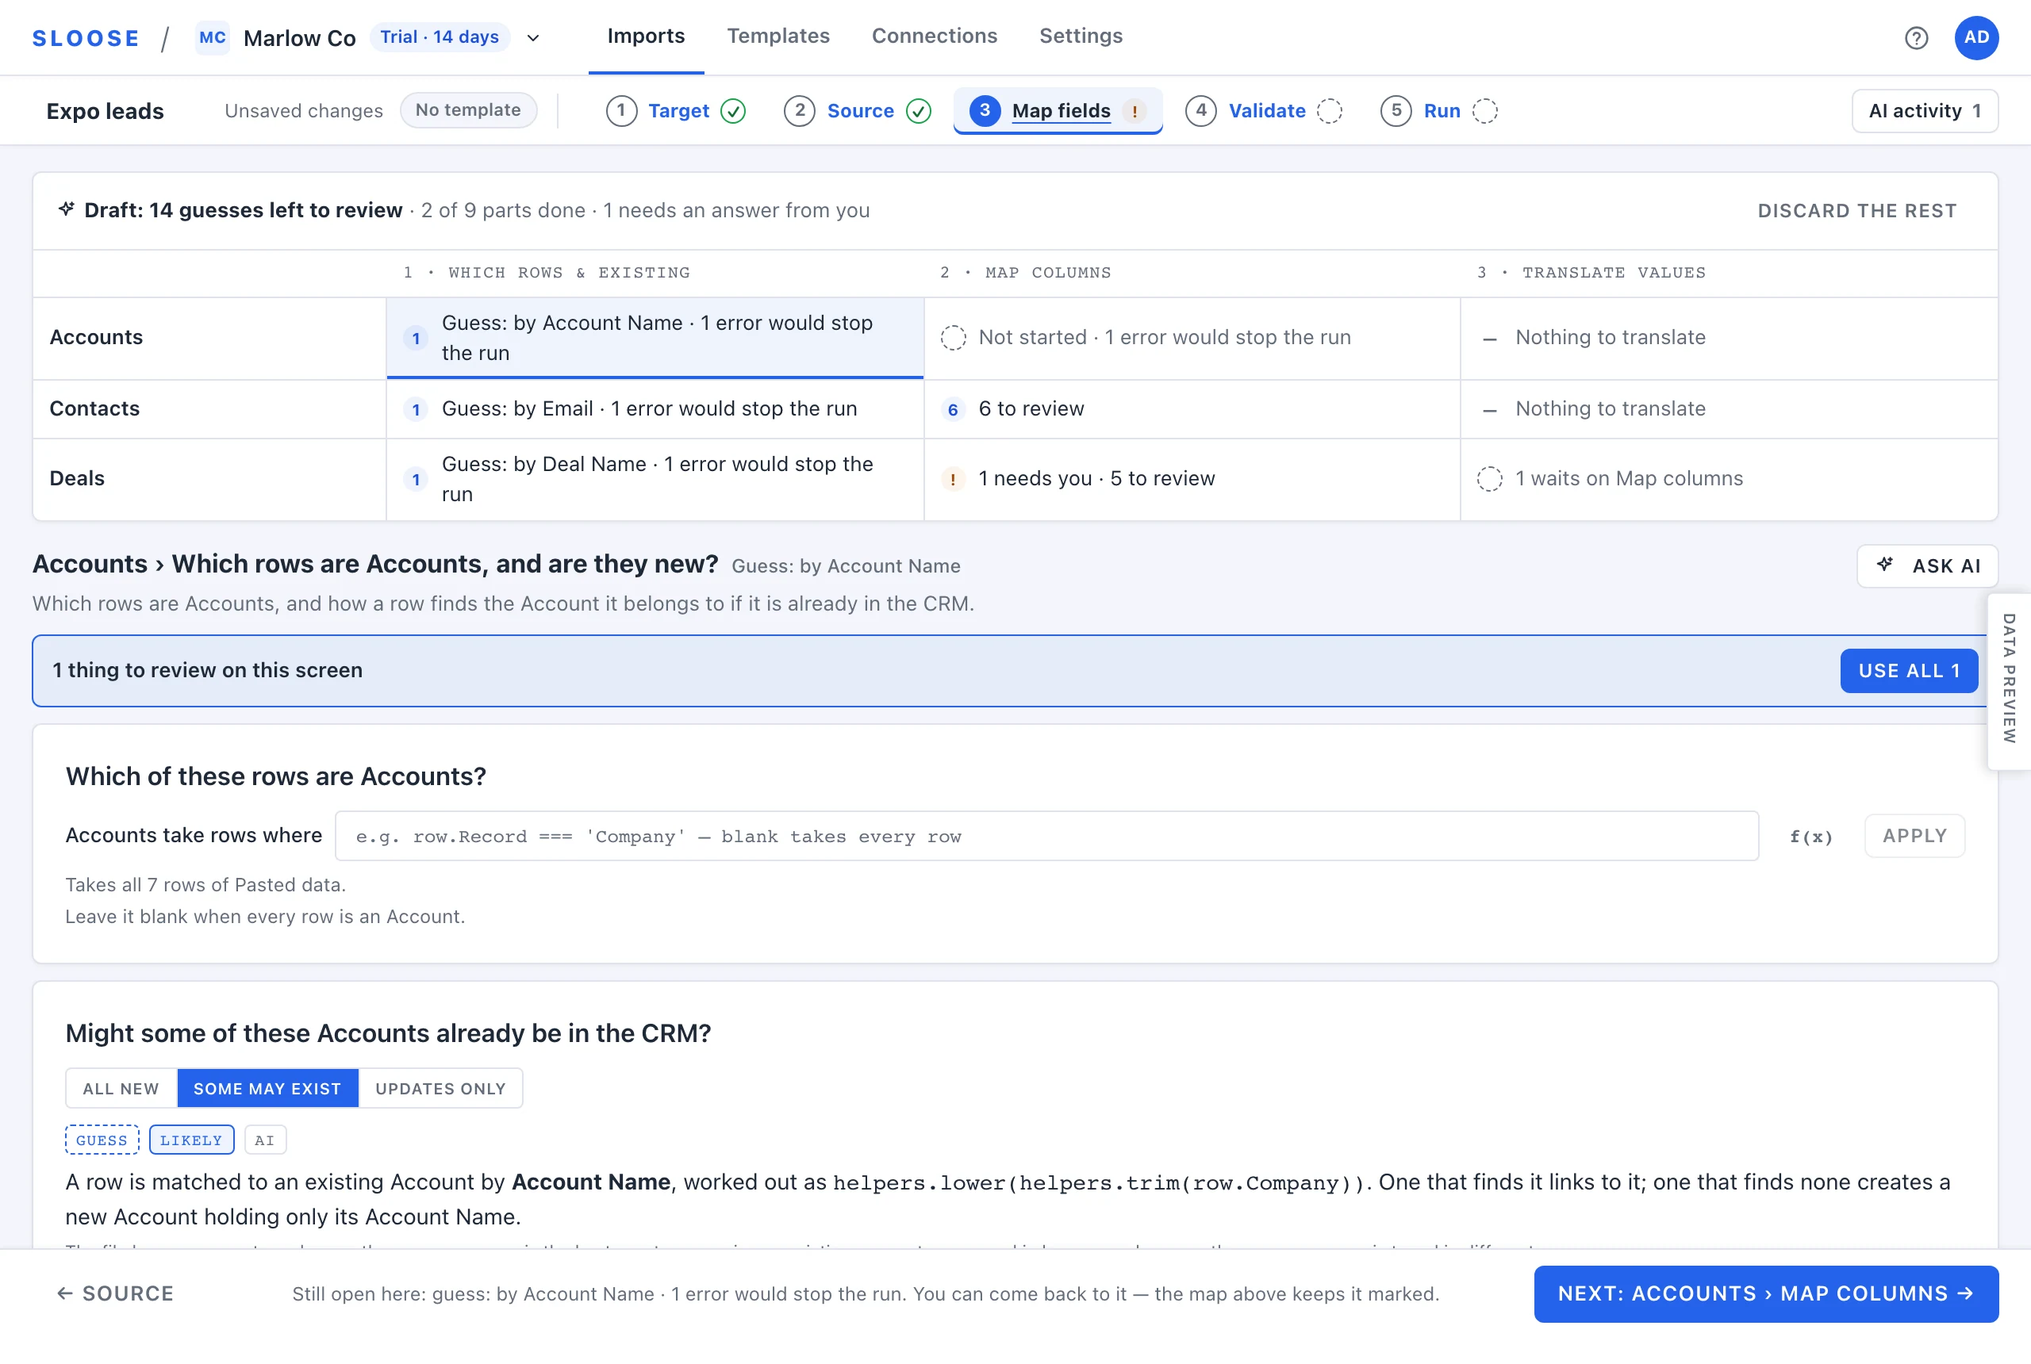The height and width of the screenshot is (1364, 2031).
Task: Go to step 2 Source
Action: pyautogui.click(x=857, y=110)
